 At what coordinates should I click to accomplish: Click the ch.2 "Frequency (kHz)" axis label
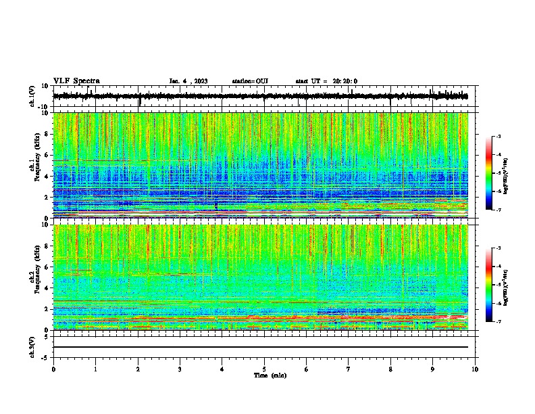coord(37,269)
